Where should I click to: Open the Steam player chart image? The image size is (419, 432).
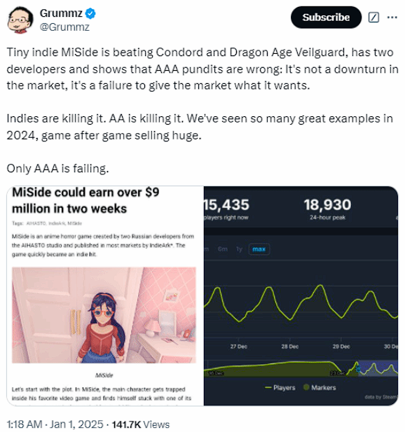[301, 295]
